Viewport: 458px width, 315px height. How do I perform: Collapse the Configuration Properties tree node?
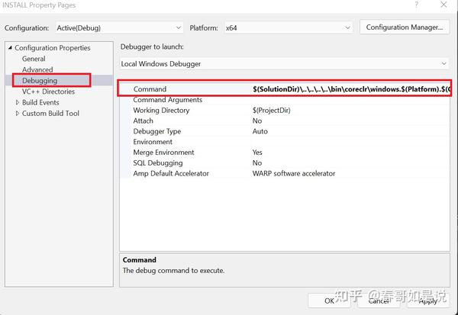[9, 48]
